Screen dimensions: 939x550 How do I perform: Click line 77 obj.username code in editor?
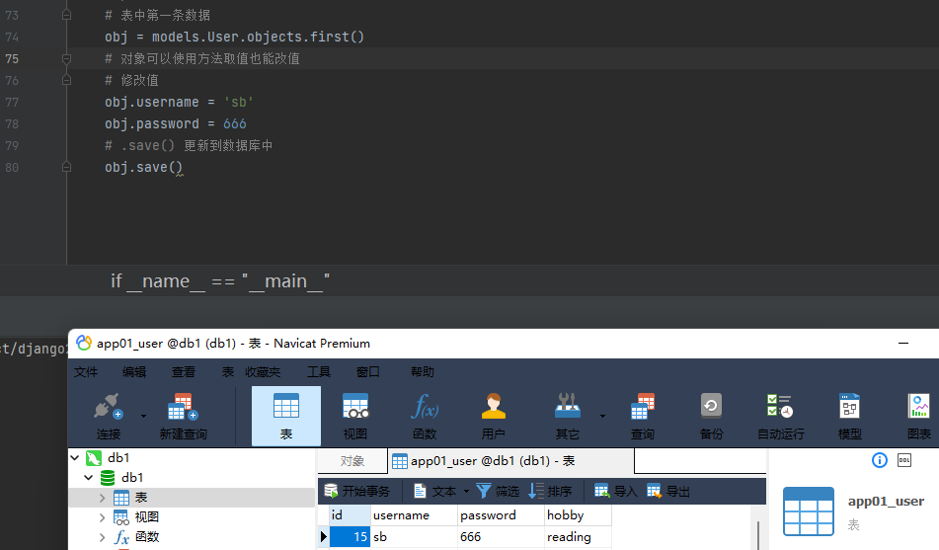pos(179,102)
